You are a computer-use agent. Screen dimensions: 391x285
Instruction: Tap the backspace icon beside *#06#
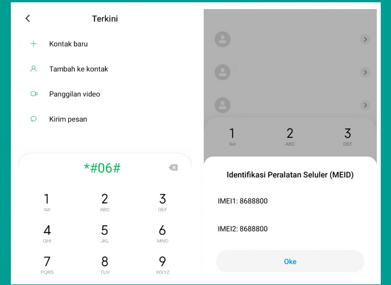(x=174, y=168)
